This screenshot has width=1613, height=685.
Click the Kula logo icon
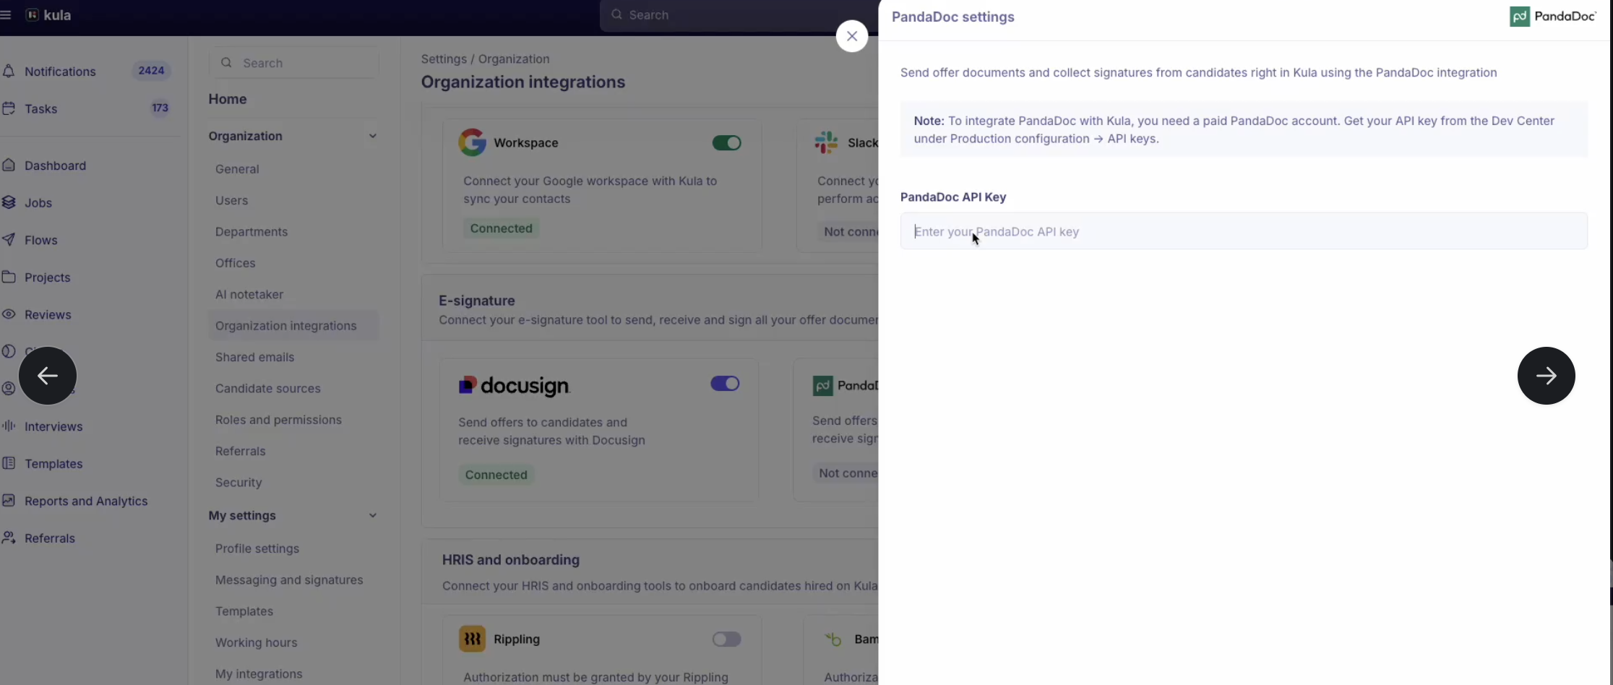pyautogui.click(x=32, y=14)
